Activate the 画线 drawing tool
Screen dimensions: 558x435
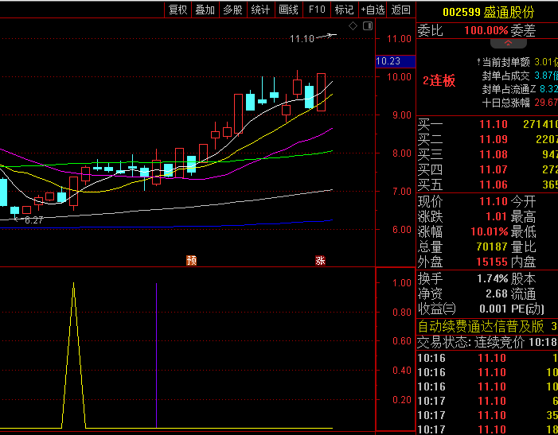coord(289,10)
